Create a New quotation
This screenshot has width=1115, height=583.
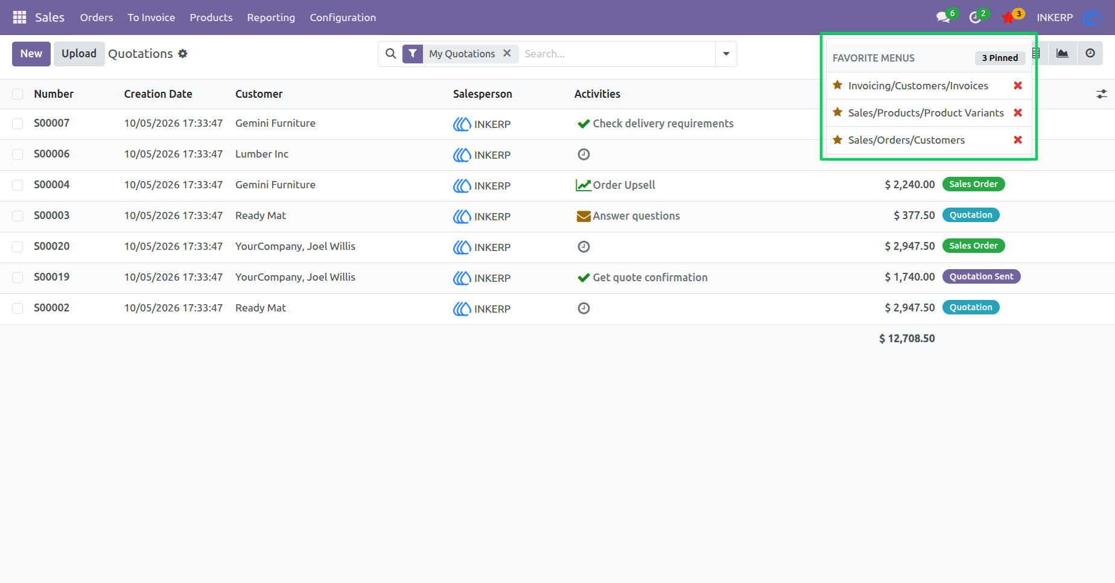31,54
